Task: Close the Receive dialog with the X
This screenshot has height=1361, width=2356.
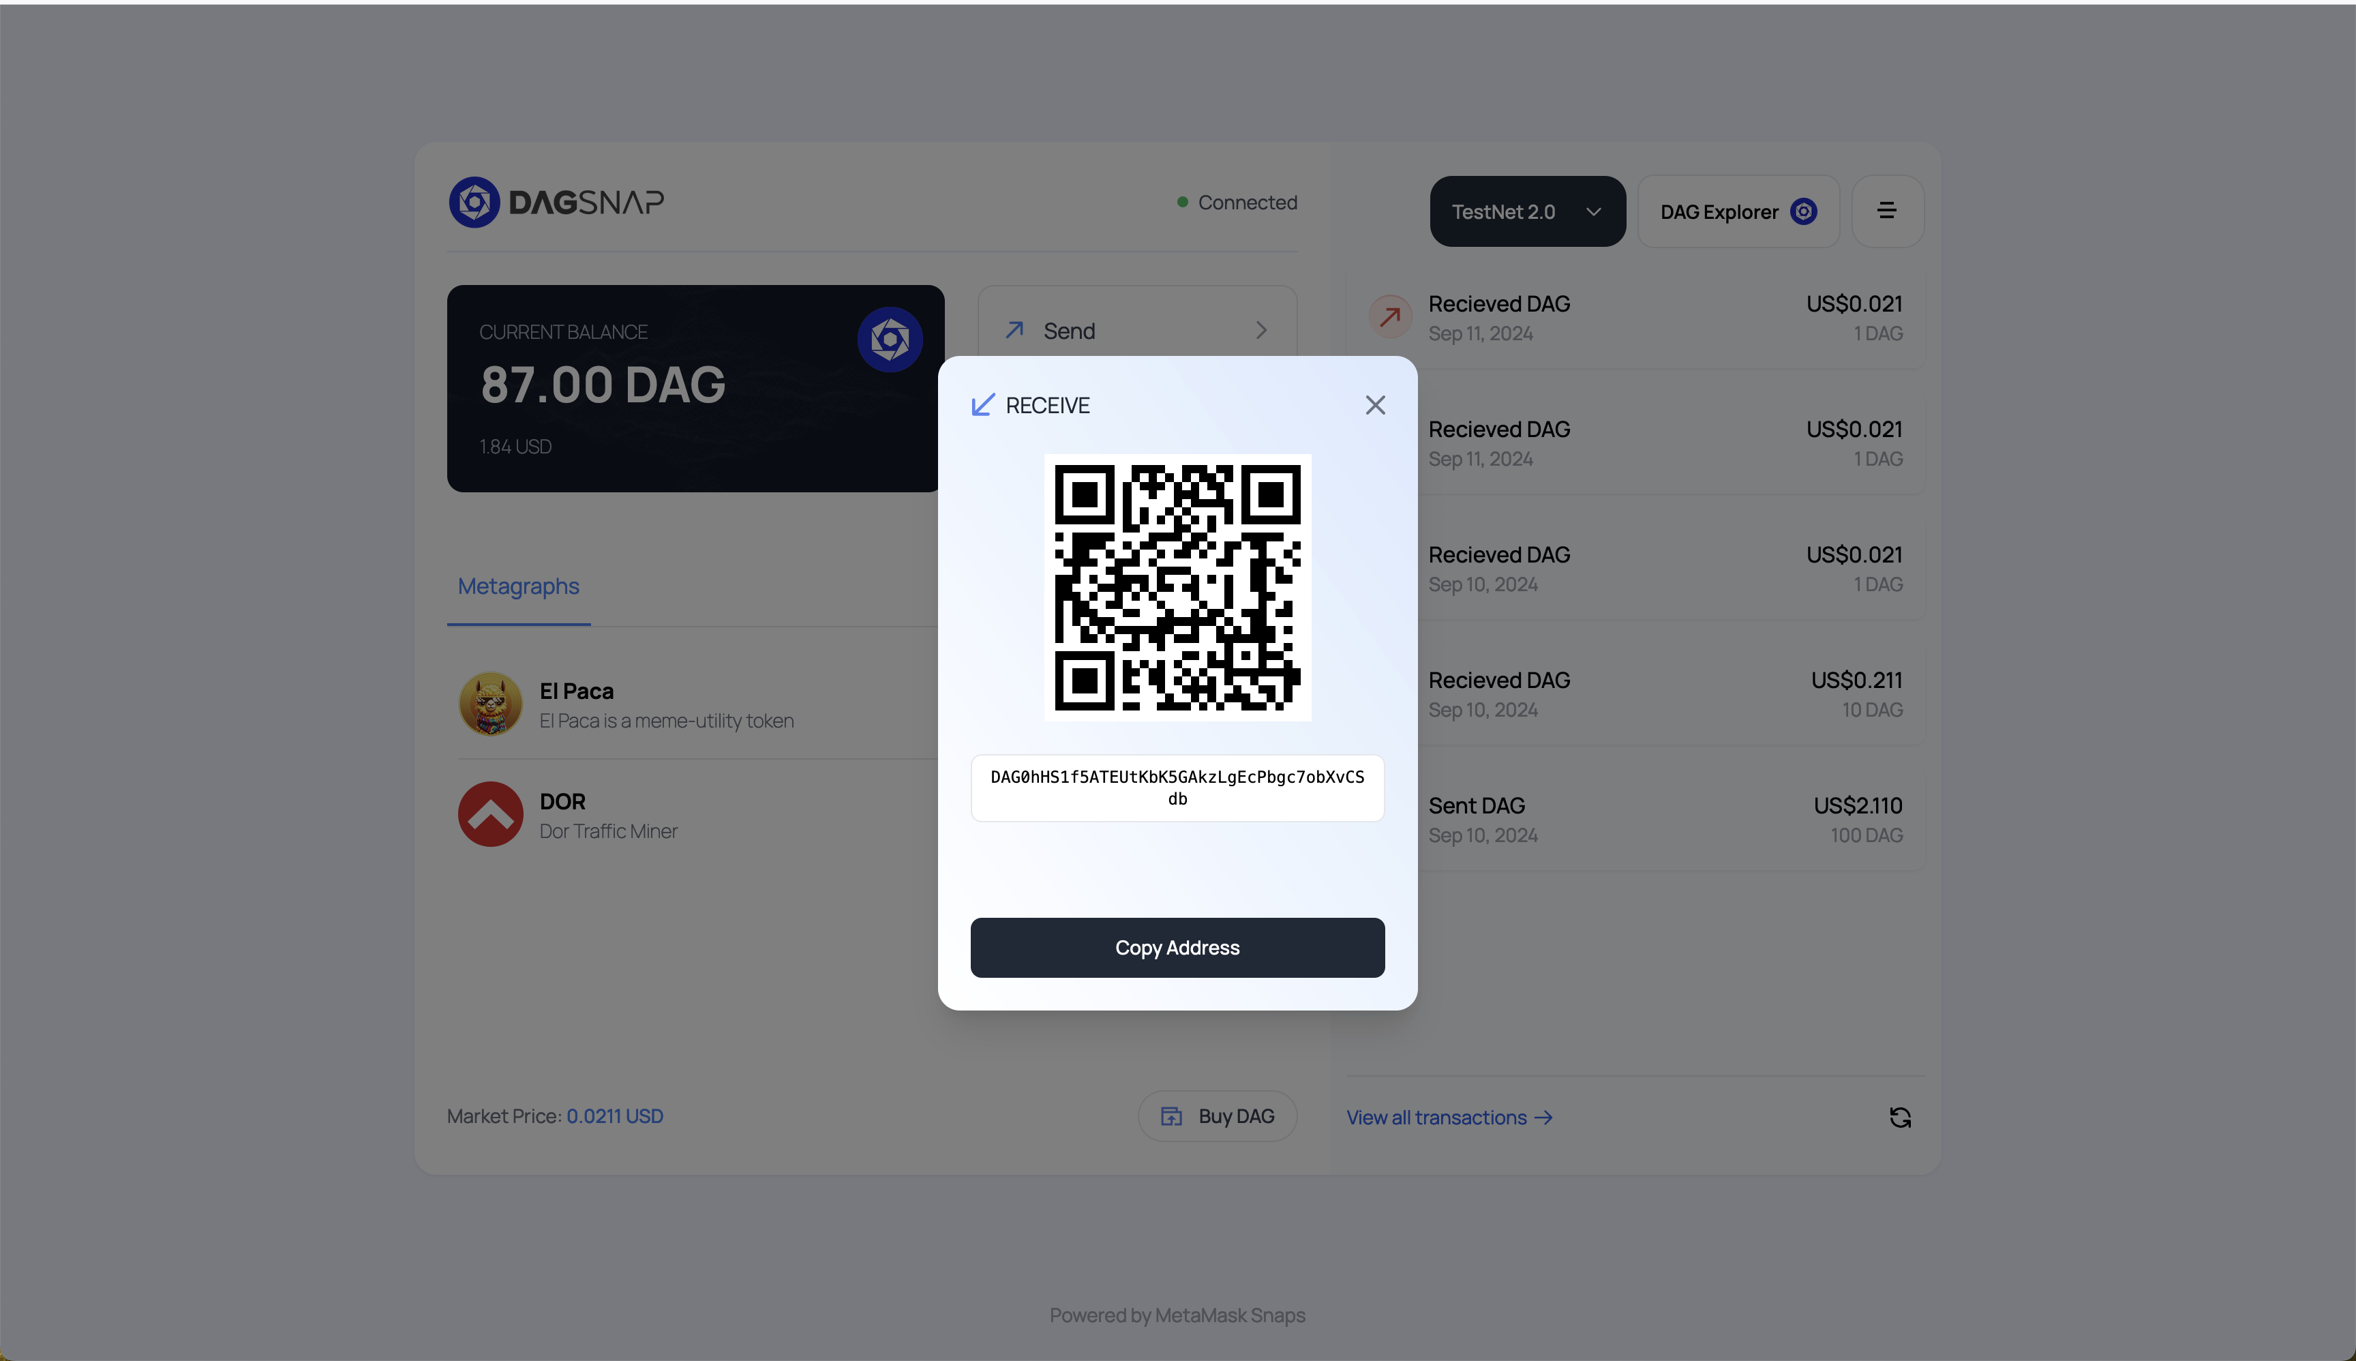Action: tap(1375, 405)
